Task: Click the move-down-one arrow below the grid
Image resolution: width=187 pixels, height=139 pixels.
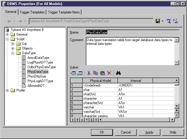Action: 87,120
